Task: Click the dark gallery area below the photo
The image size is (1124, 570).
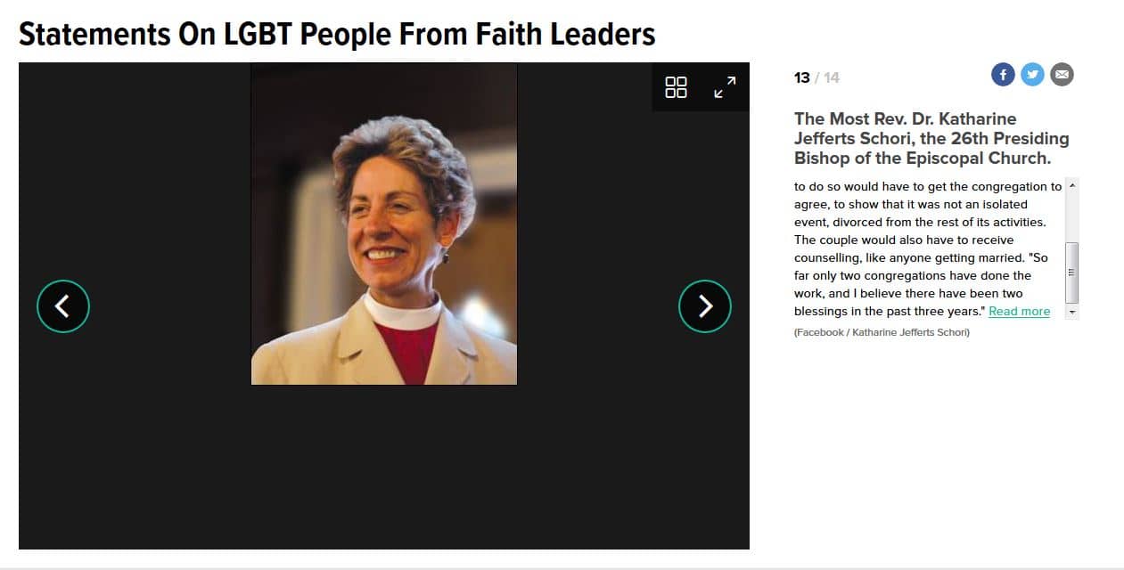Action: click(x=384, y=467)
